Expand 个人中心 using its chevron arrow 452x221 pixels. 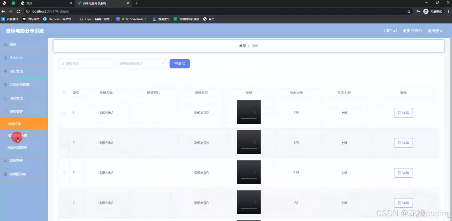click(42, 58)
